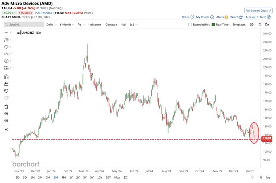Image resolution: width=276 pixels, height=183 pixels.
Task: Select the 10Y range tab
Action: tap(99, 177)
